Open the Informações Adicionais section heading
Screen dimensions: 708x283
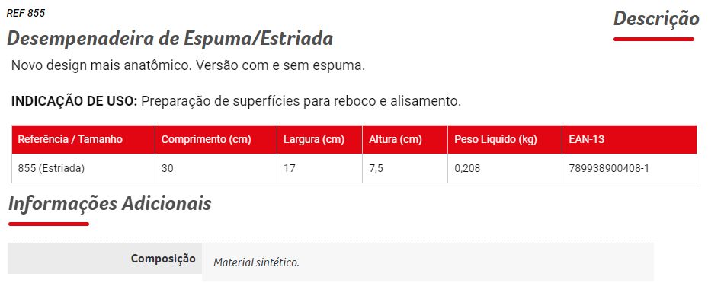click(110, 204)
